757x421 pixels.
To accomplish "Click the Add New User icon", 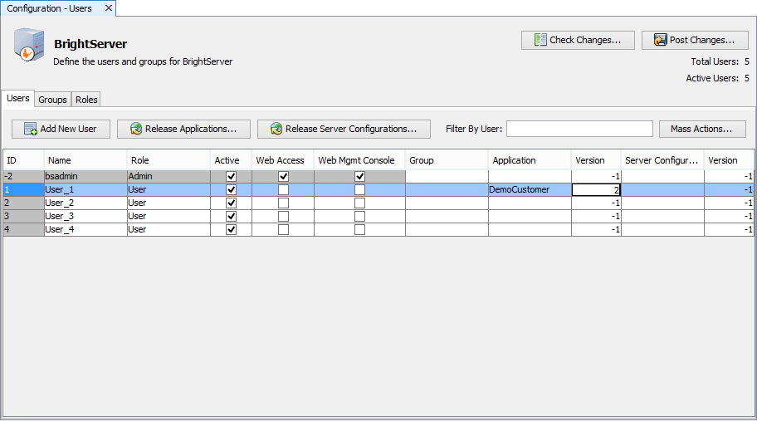I will [31, 129].
